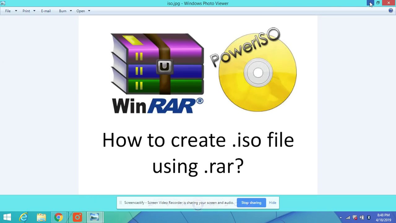Close the Windows Photo Viewer window
This screenshot has width=396, height=223.
tap(389, 3)
